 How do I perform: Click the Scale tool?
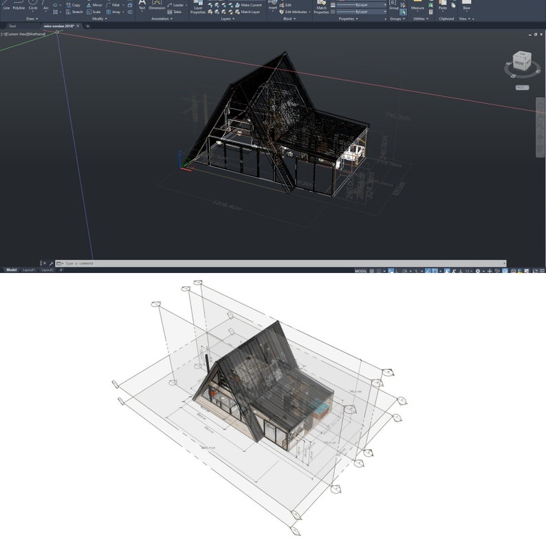coord(94,12)
